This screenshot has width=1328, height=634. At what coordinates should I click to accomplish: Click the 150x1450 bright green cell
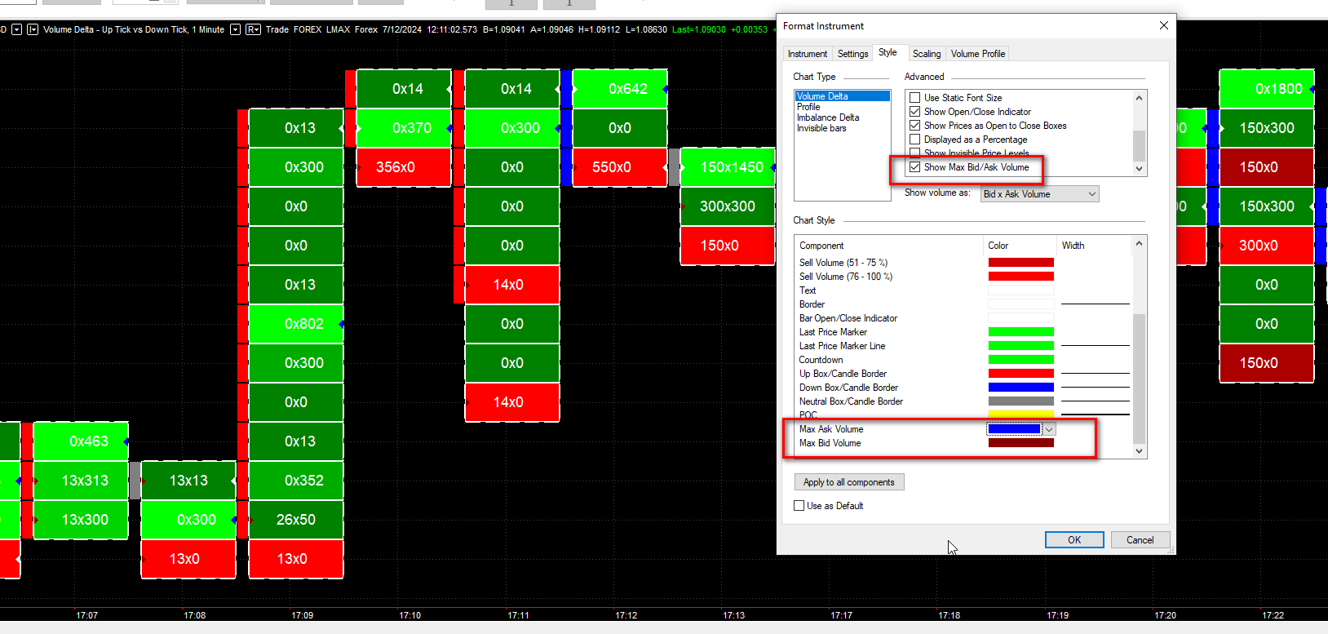(728, 167)
